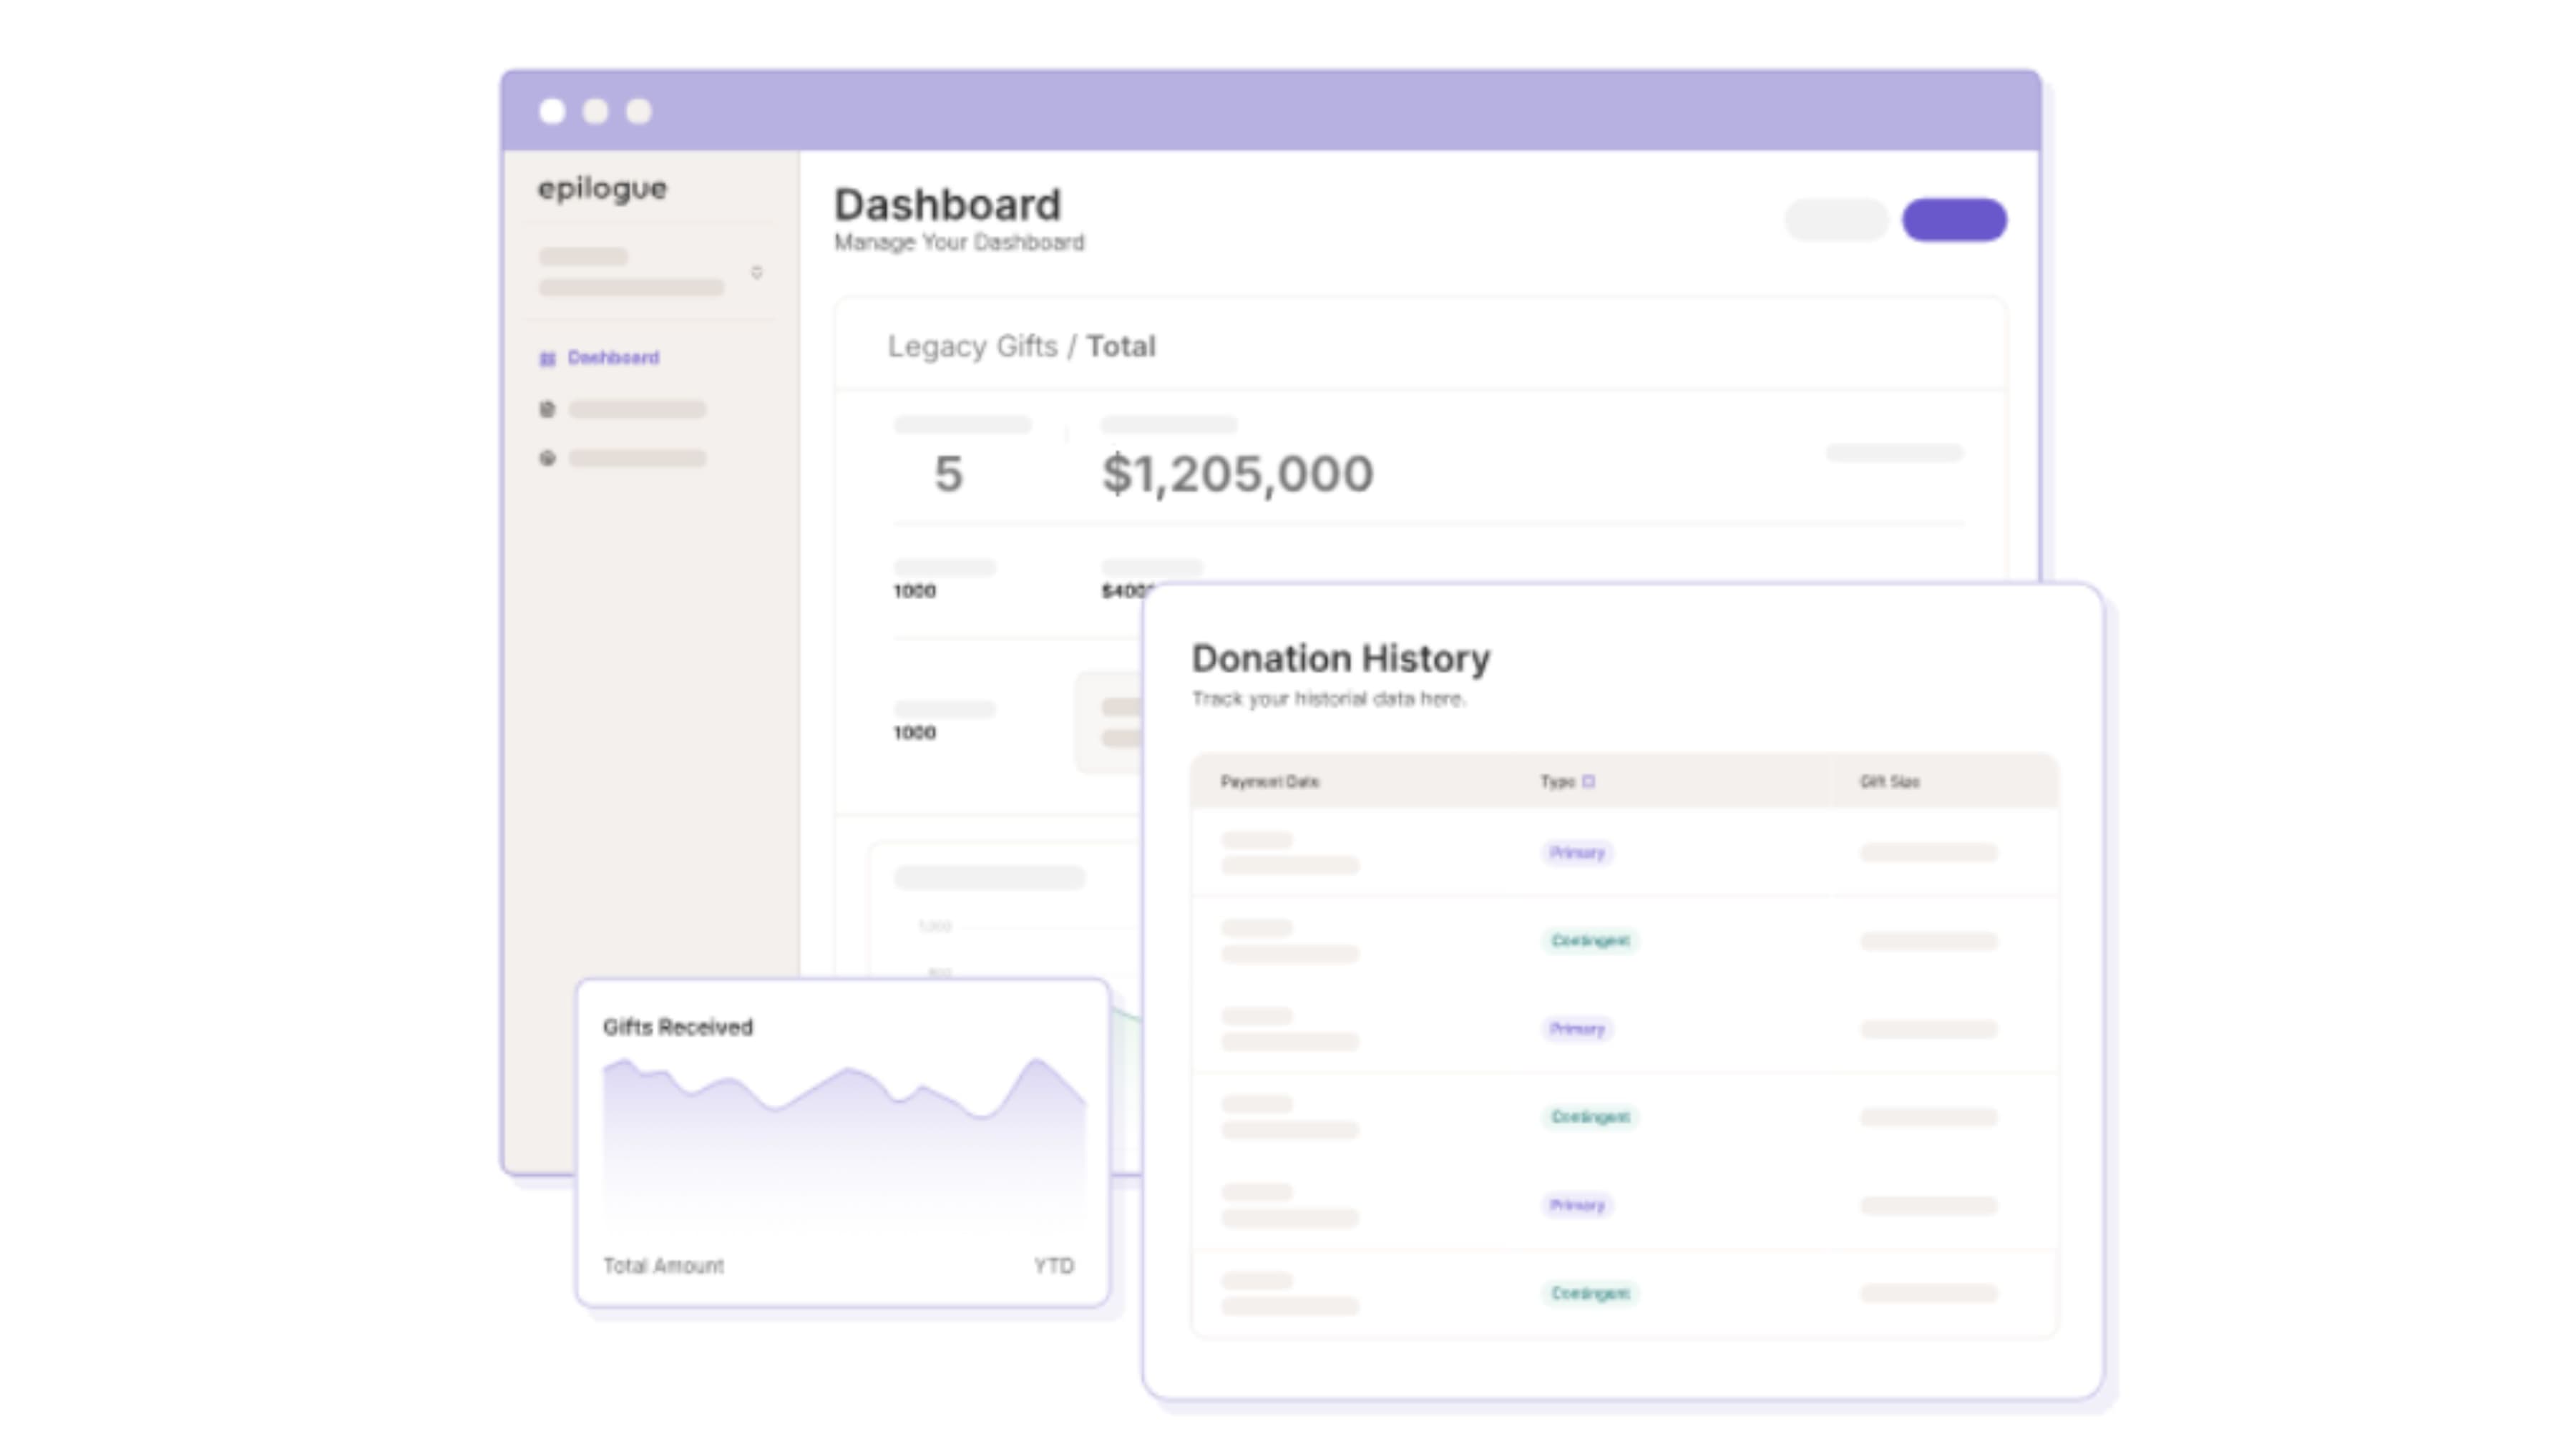Viewport: 2576px width, 1449px height.
Task: Sort by the Payment Date column header
Action: click(x=1269, y=781)
